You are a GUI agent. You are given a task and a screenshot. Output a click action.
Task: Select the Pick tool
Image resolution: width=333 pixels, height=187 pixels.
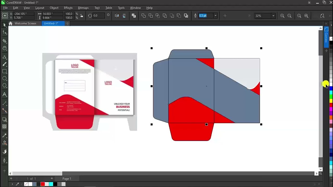pos(4,25)
